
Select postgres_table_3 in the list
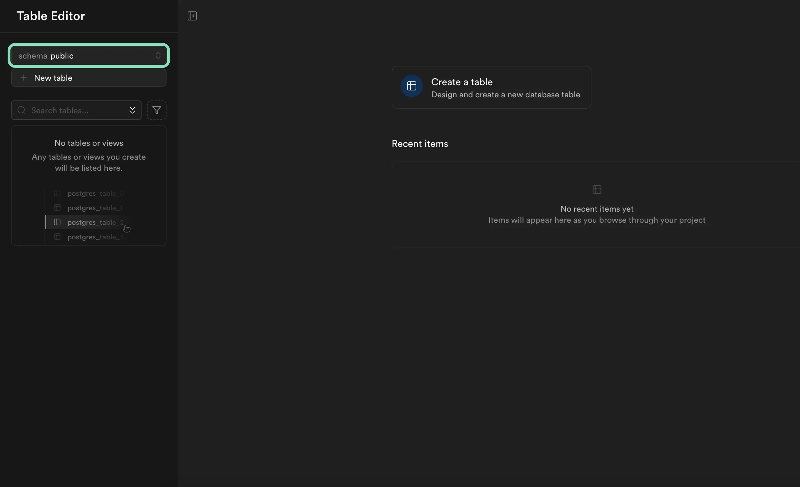95,237
